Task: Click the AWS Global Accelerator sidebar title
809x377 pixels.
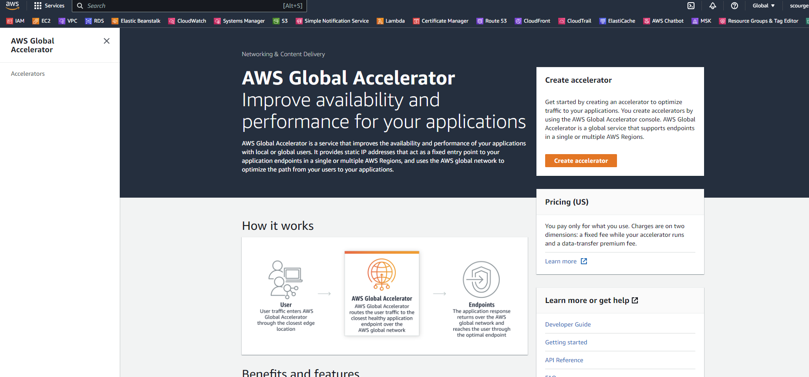Action: point(33,45)
